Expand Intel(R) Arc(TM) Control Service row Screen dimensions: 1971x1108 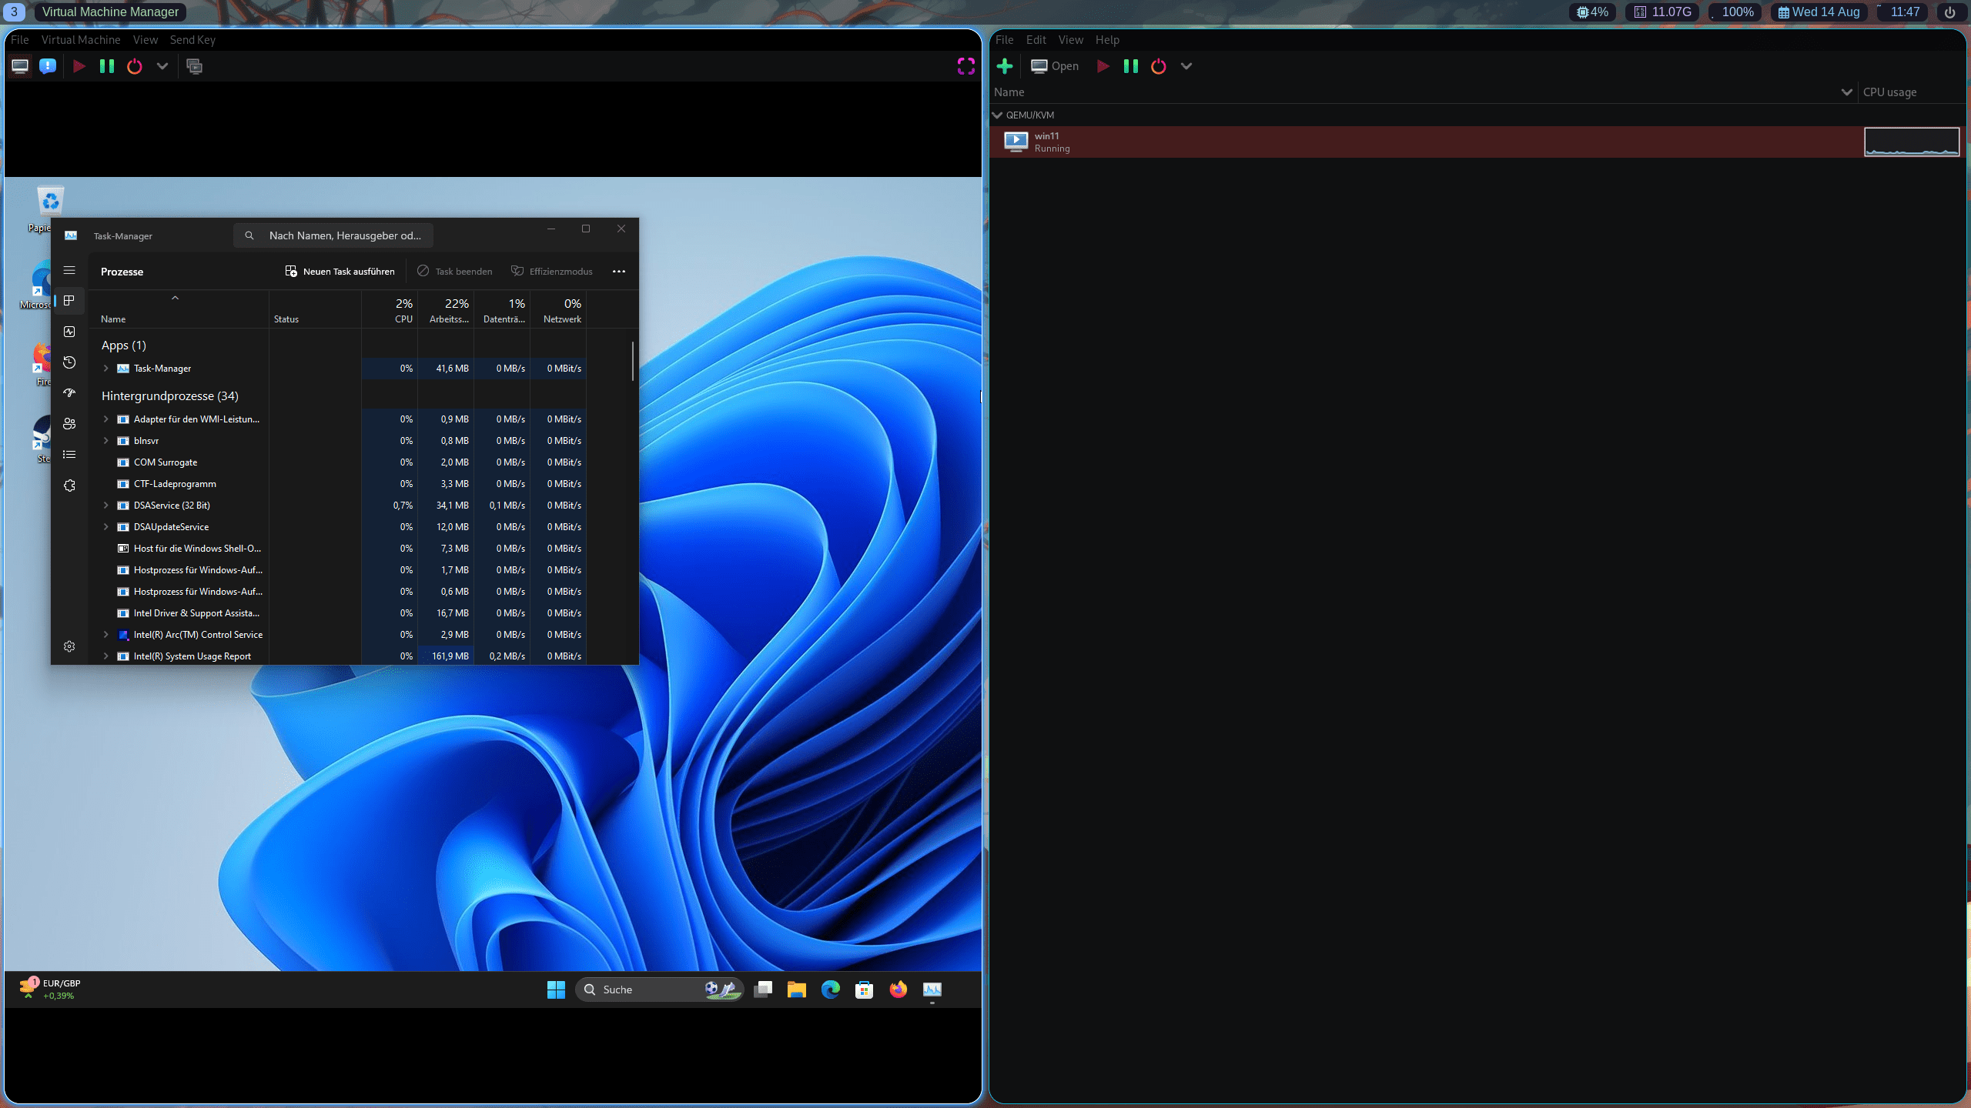(106, 635)
